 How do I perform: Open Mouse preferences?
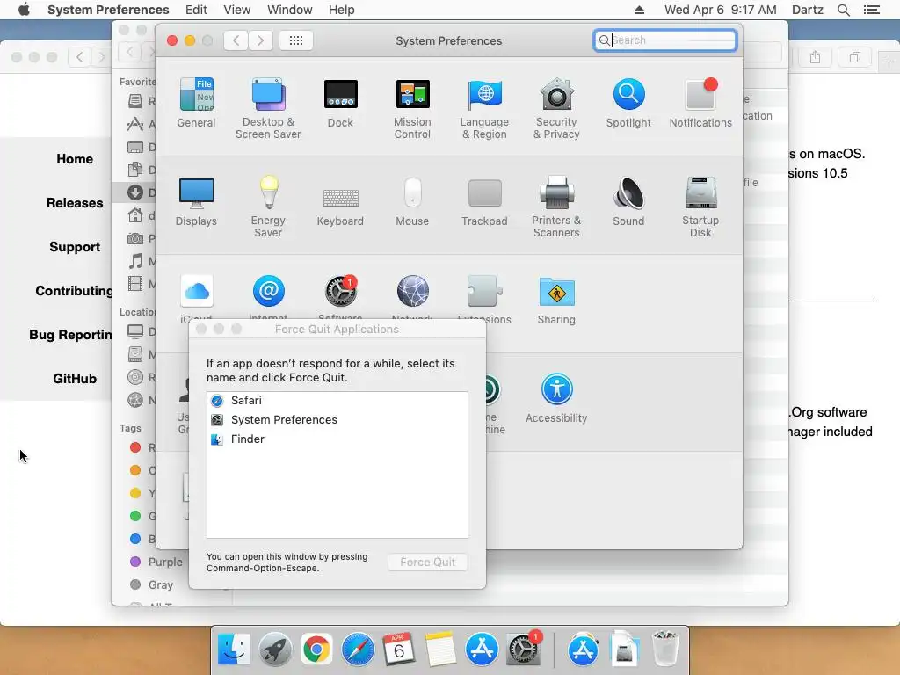point(412,202)
